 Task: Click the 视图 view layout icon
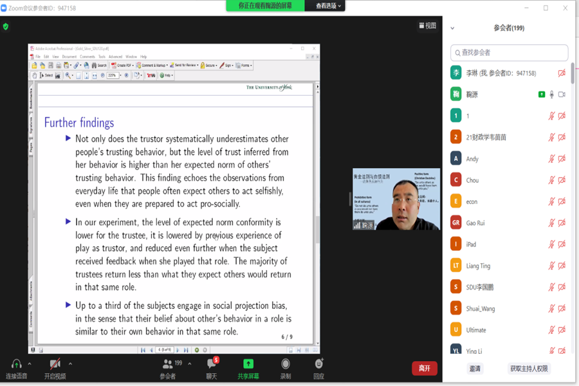coord(427,26)
